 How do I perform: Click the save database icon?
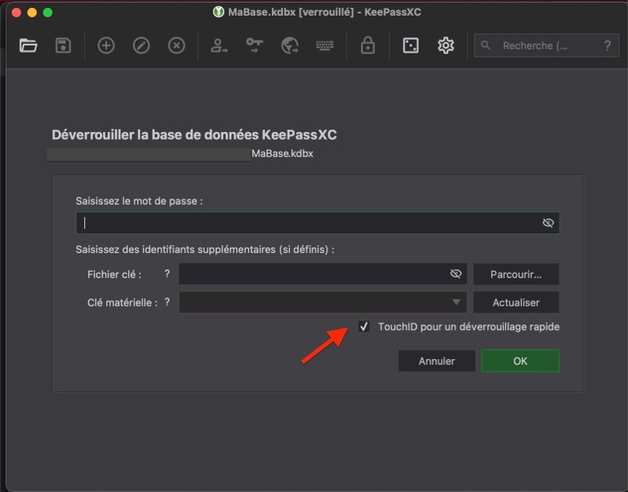[63, 46]
